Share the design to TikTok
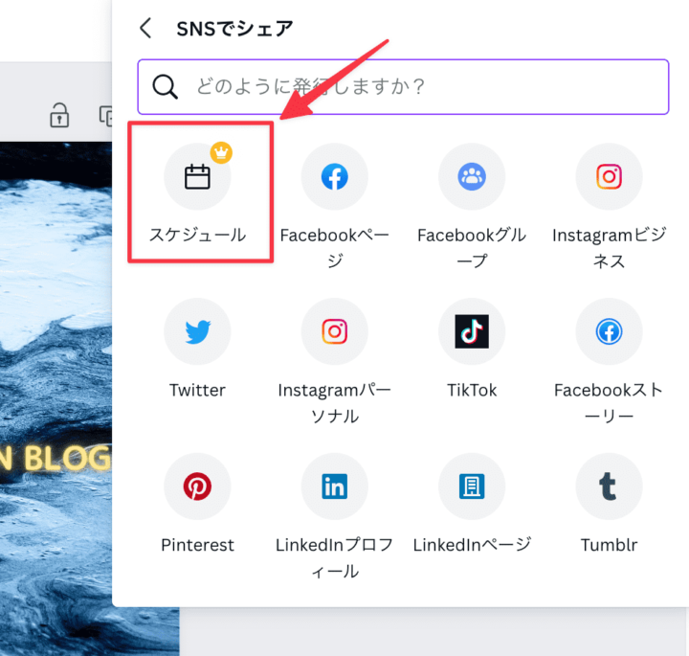The width and height of the screenshot is (689, 656). click(x=472, y=331)
